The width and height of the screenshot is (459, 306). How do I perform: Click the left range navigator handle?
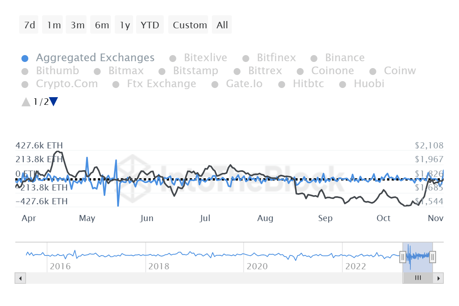403,257
